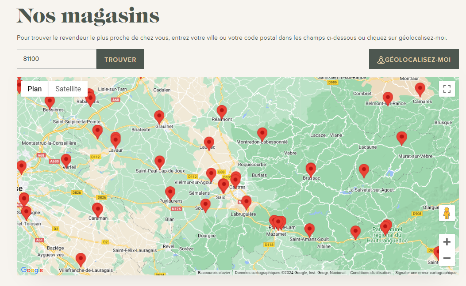
Task: Click the red pin at Bessières
Action: pos(50,102)
